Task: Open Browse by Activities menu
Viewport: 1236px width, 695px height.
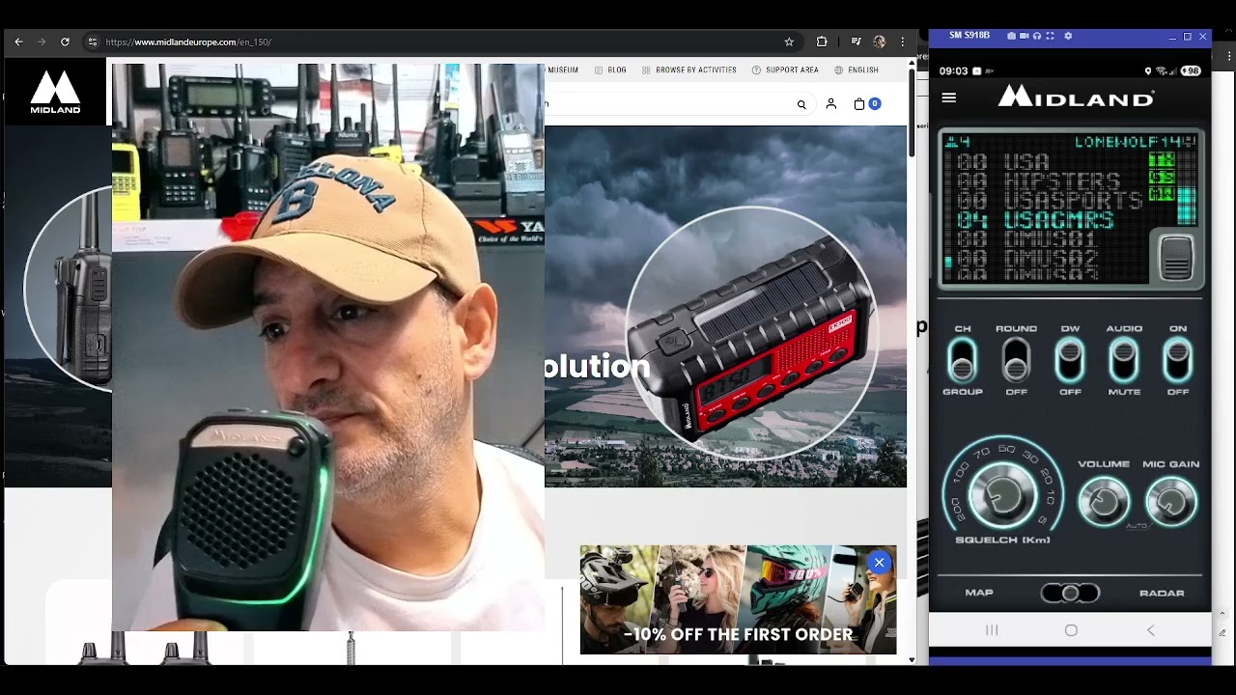Action: pyautogui.click(x=688, y=70)
